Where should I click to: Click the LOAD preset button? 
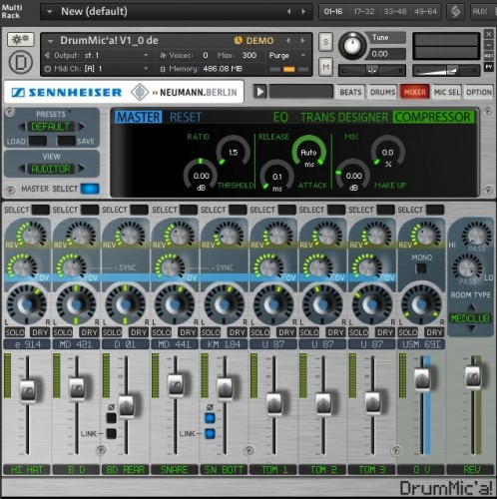pos(37,141)
